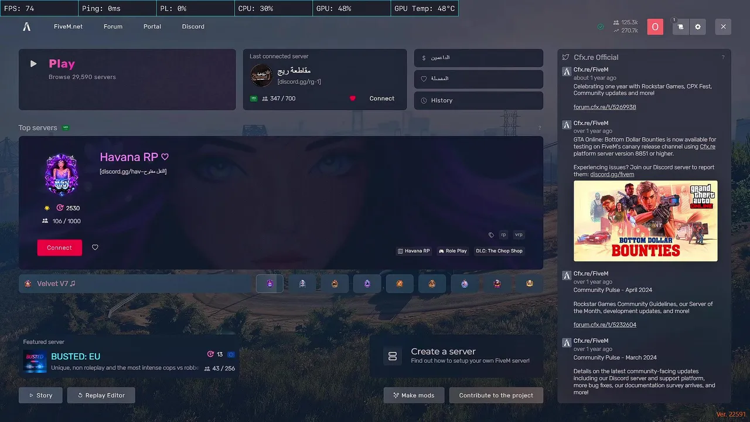The width and height of the screenshot is (750, 422).
Task: Click the players icon beside 106 / 1000
Action: tap(45, 221)
